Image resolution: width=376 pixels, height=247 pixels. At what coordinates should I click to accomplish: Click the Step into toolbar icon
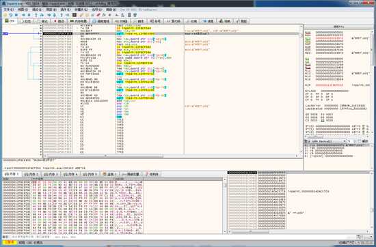(x=36, y=15)
